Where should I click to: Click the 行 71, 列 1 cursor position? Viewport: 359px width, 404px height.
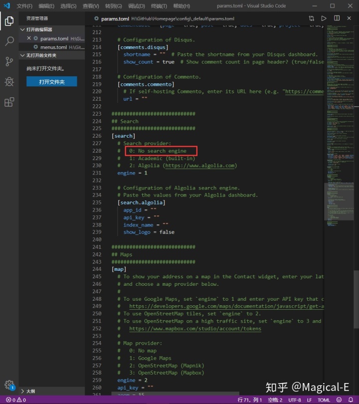click(249, 400)
